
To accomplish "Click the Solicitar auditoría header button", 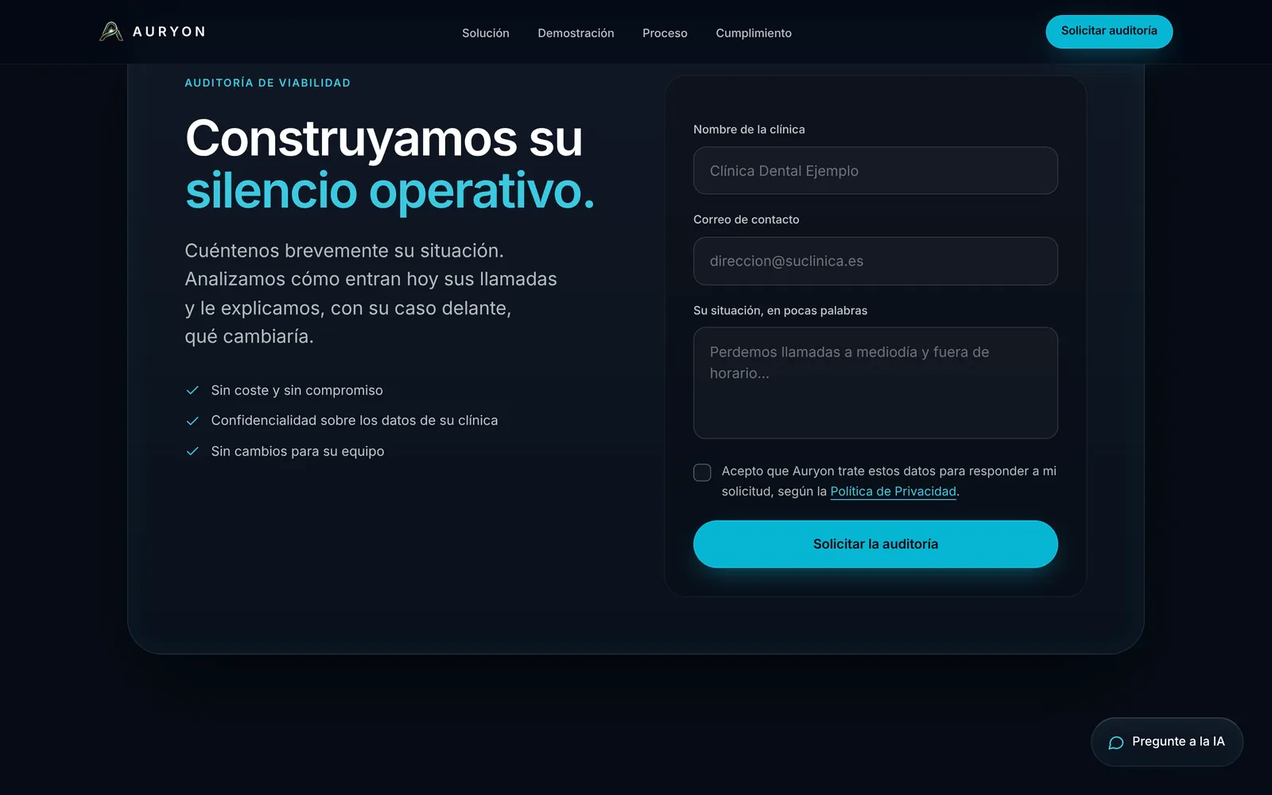I will pyautogui.click(x=1109, y=32).
